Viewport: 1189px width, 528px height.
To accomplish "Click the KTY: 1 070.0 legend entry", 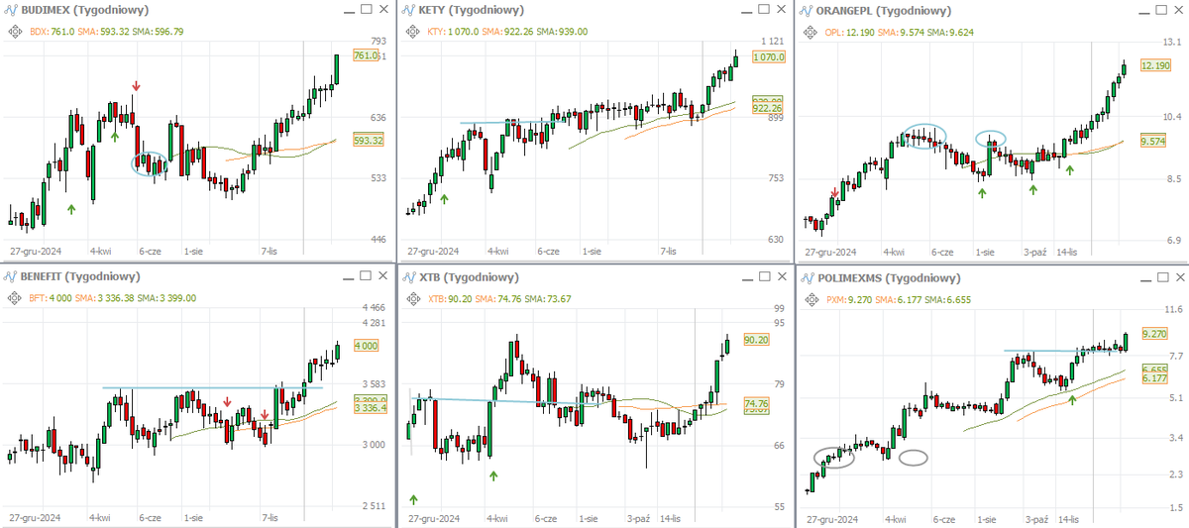I will pos(454,31).
